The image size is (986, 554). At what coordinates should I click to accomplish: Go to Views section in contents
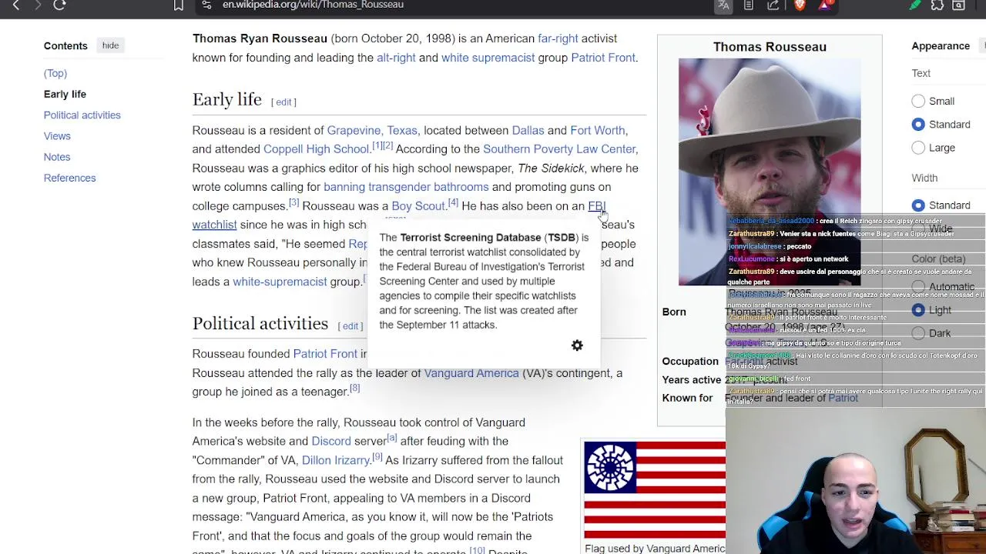(x=57, y=135)
